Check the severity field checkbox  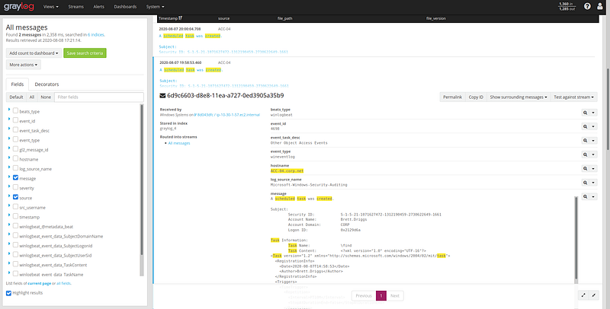[x=15, y=187]
